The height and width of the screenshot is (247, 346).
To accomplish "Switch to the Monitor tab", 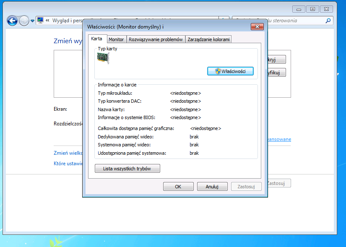I will pos(116,39).
